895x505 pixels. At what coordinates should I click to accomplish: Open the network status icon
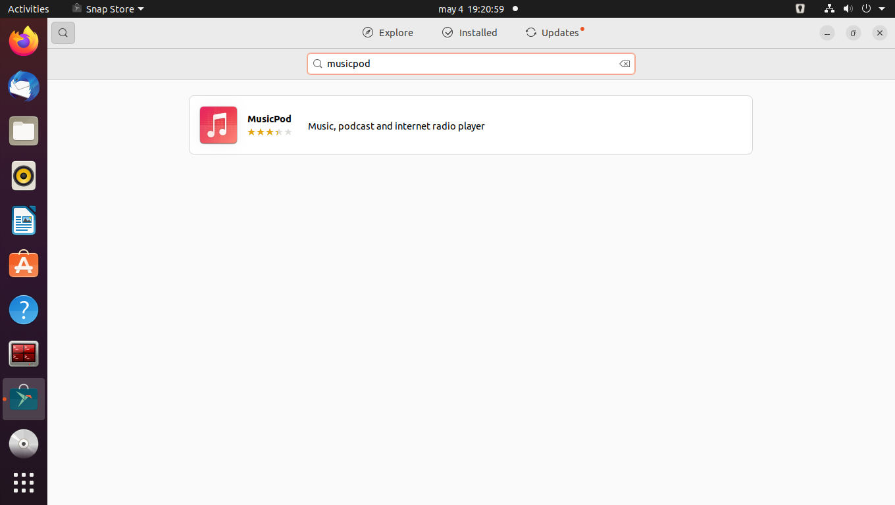pos(829,9)
